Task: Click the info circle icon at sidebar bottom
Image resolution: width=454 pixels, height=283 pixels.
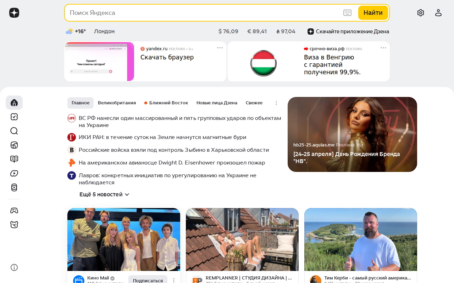Action: point(14,267)
